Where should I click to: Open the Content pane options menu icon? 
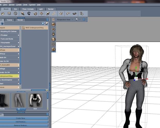[x=47, y=20]
